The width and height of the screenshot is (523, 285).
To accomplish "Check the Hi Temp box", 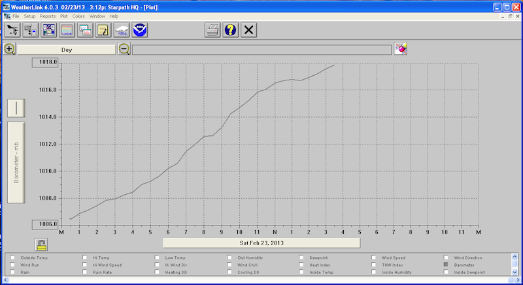I will click(85, 258).
